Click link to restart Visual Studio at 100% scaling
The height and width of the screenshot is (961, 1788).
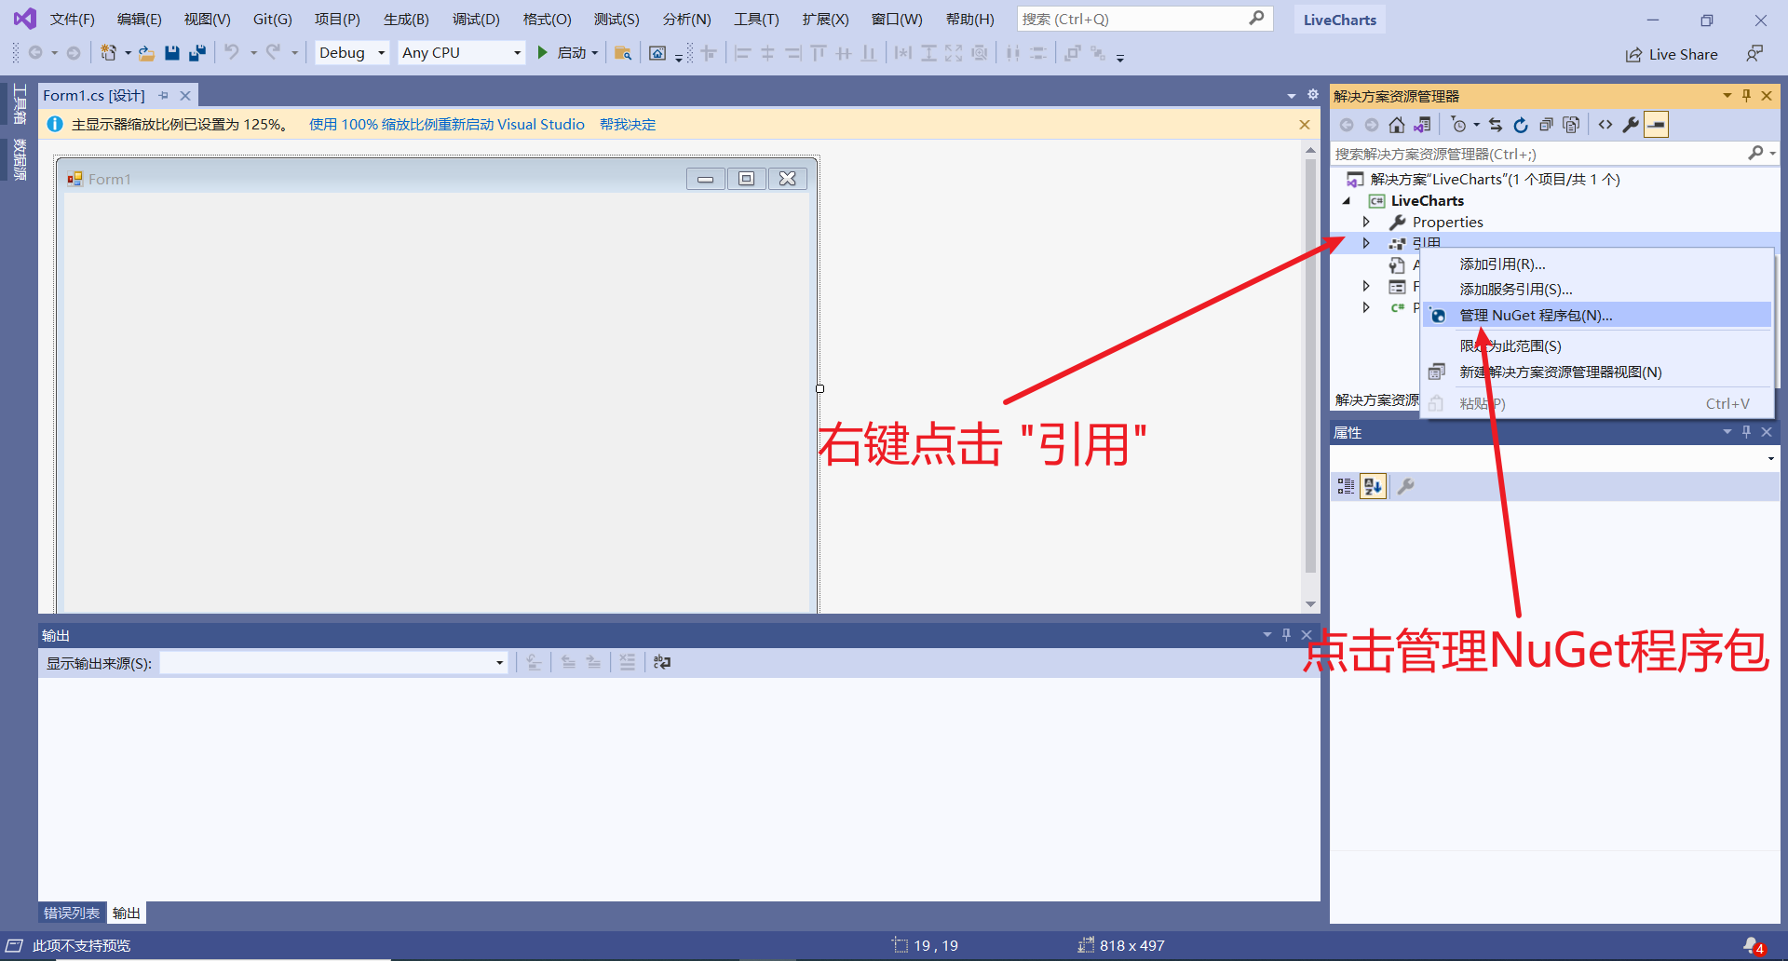(447, 125)
